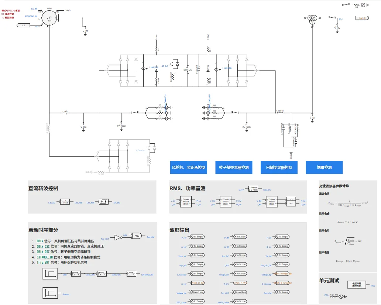Viewport: 381px width, 305px height.
Task: Select the step block outputting Startup
Action: coord(50,293)
